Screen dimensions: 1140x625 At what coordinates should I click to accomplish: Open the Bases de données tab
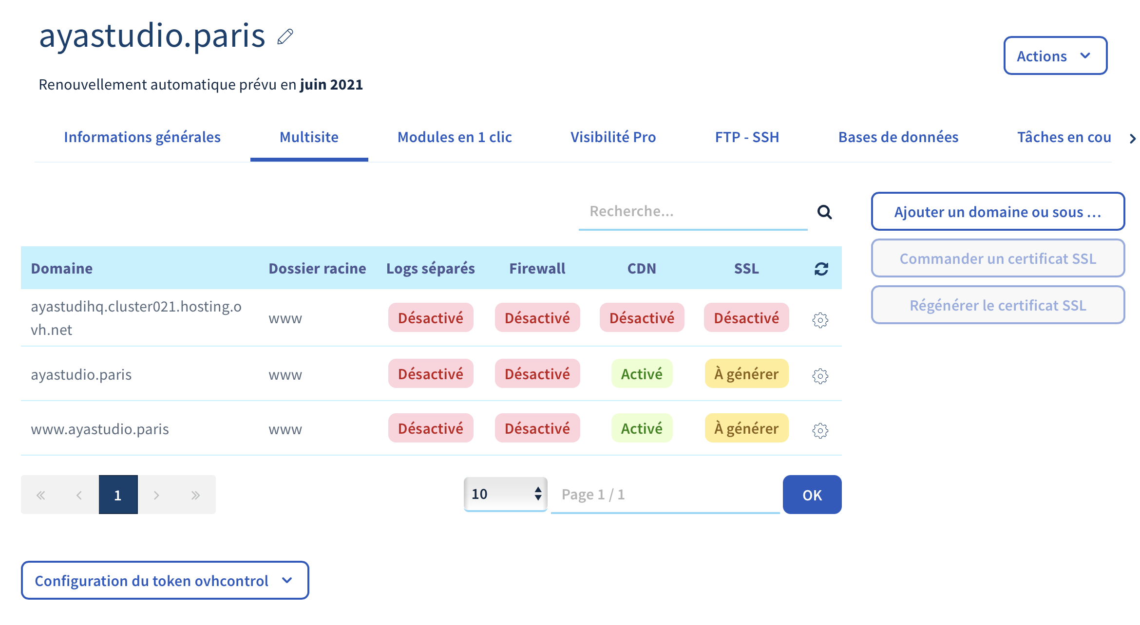tap(898, 137)
